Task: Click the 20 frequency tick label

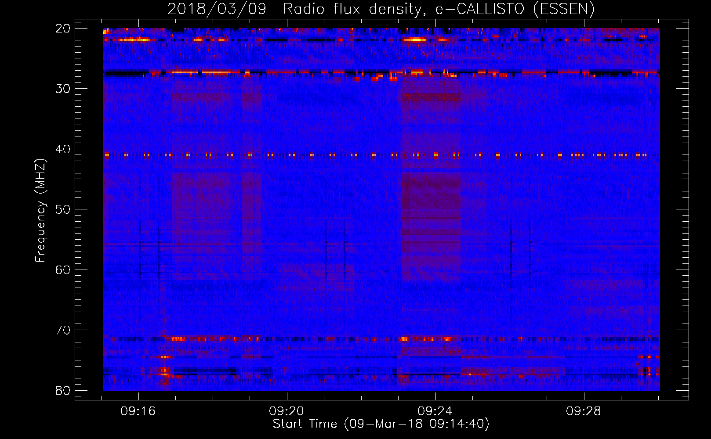Action: (x=63, y=29)
